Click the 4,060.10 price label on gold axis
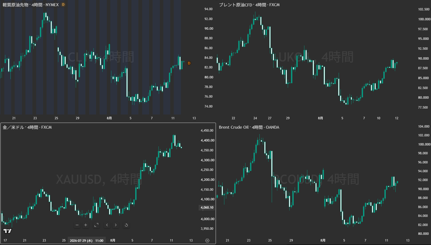This screenshot has width=431, height=245. pyautogui.click(x=207, y=208)
